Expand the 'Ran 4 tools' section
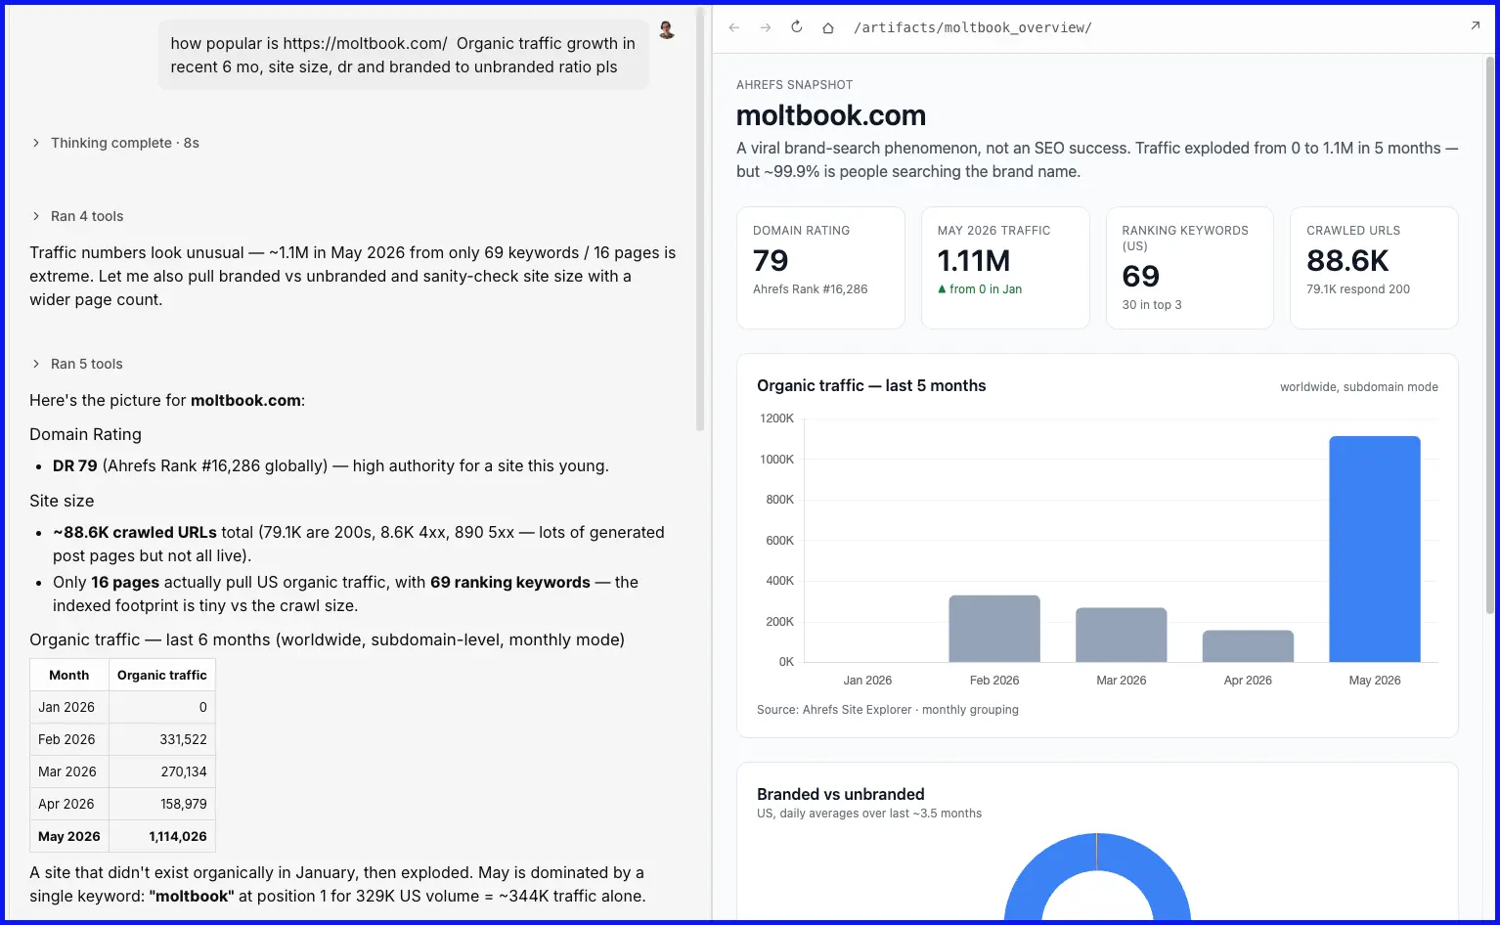 (x=77, y=216)
